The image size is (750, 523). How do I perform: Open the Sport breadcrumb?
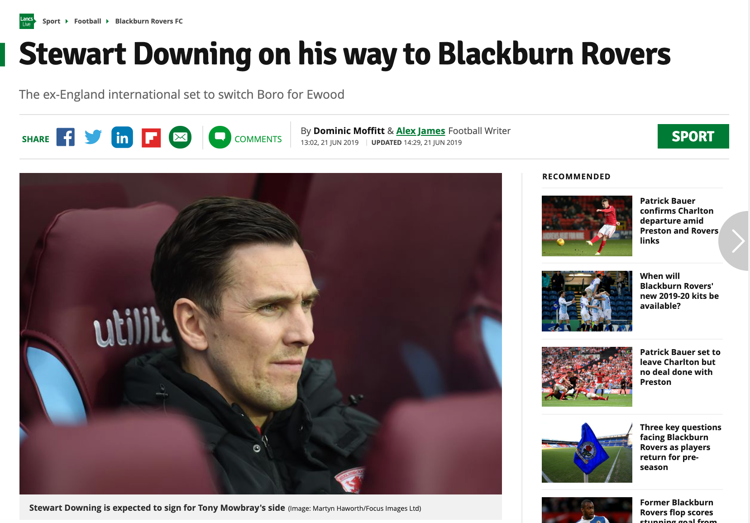pyautogui.click(x=51, y=21)
